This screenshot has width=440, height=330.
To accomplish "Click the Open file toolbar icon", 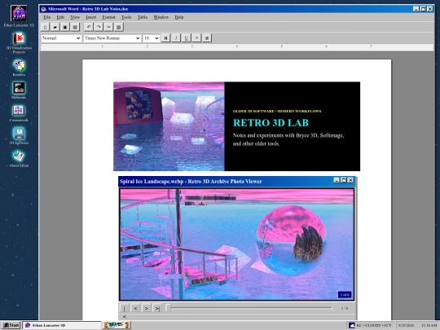I will [55, 27].
